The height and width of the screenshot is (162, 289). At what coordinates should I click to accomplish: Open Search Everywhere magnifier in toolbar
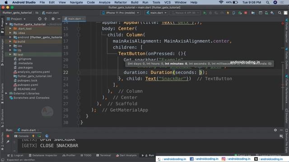(x=280, y=13)
